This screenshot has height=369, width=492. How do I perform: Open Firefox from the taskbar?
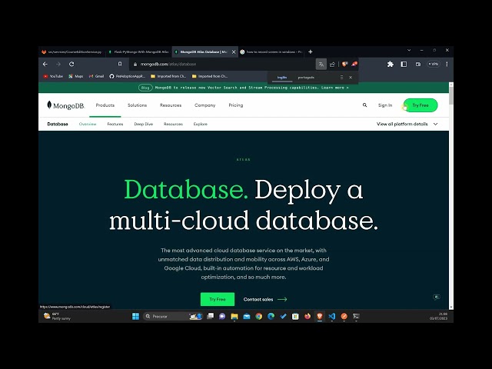click(307, 316)
